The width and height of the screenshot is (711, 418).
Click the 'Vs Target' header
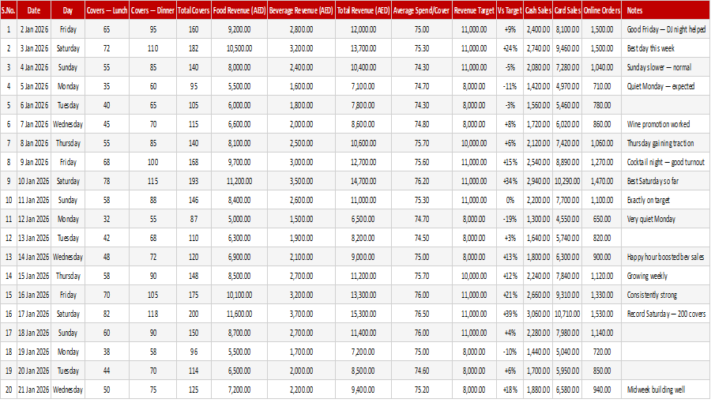pos(510,10)
